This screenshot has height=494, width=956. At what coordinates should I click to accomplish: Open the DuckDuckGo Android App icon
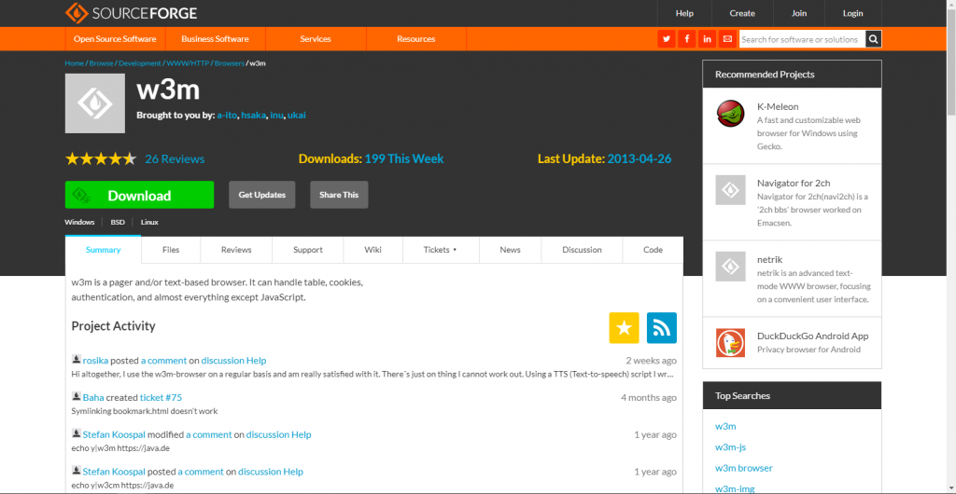click(729, 343)
